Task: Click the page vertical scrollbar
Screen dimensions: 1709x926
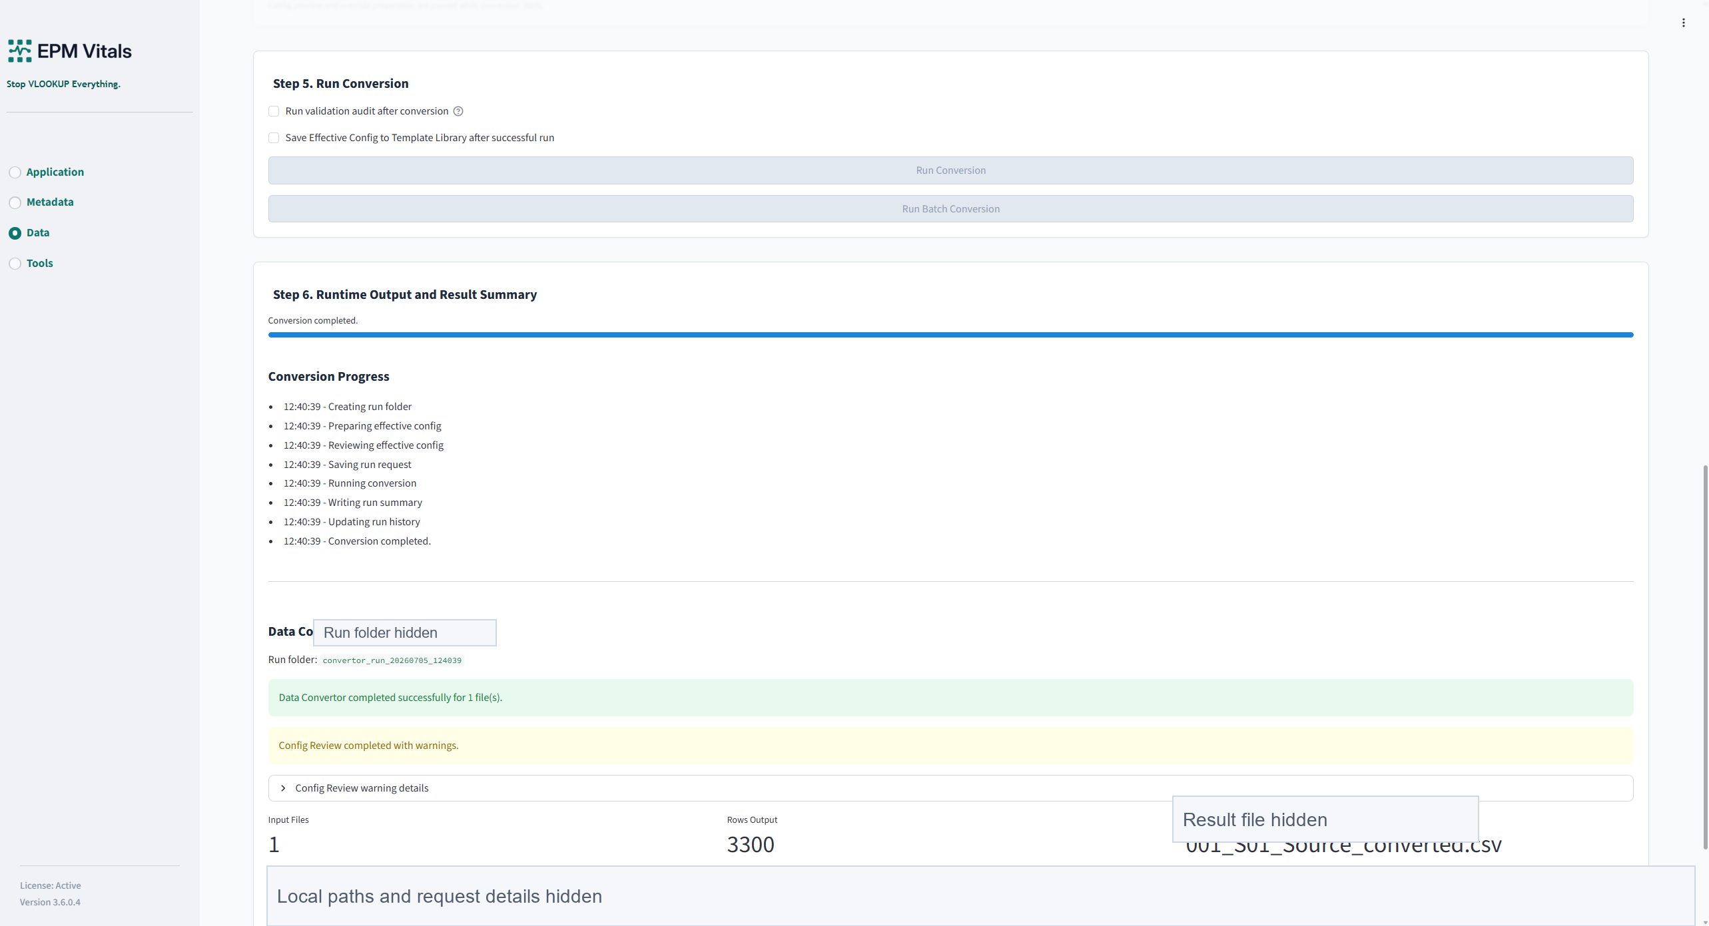Action: tap(1705, 656)
